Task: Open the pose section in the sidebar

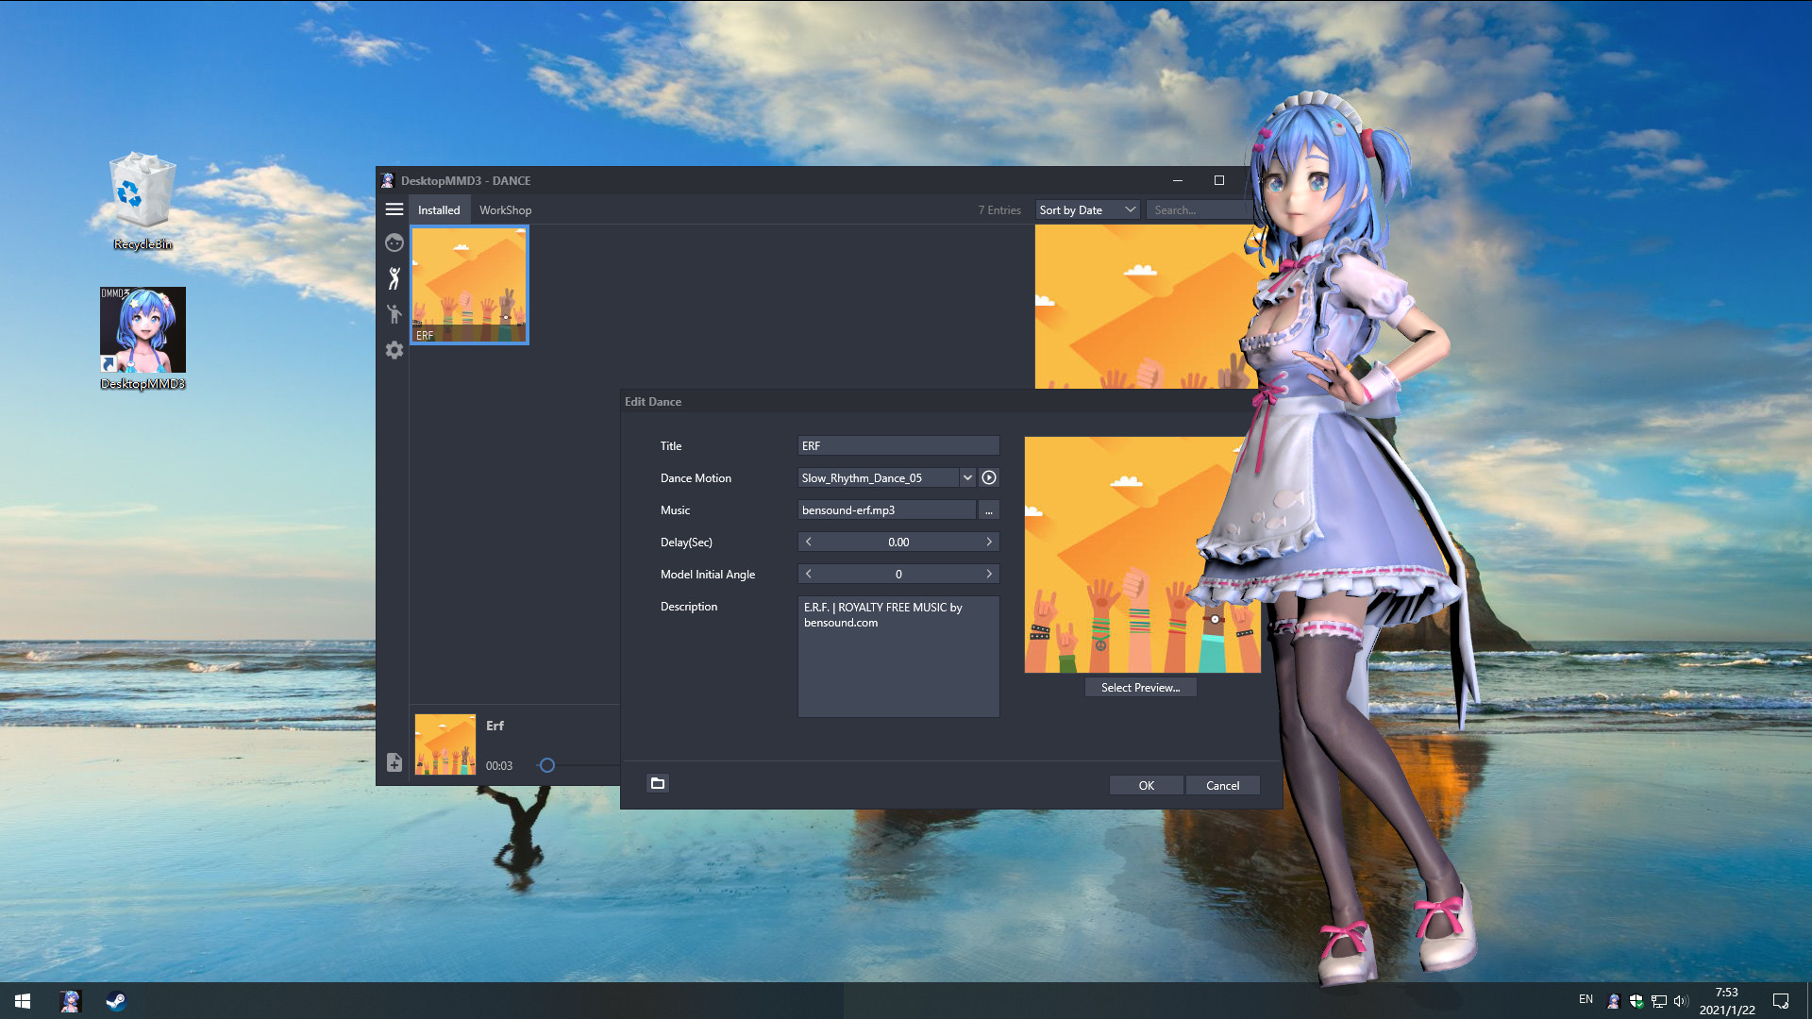Action: coord(394,314)
